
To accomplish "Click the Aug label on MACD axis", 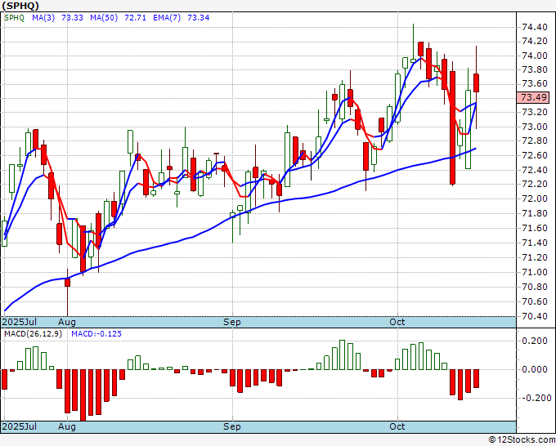I will (67, 426).
